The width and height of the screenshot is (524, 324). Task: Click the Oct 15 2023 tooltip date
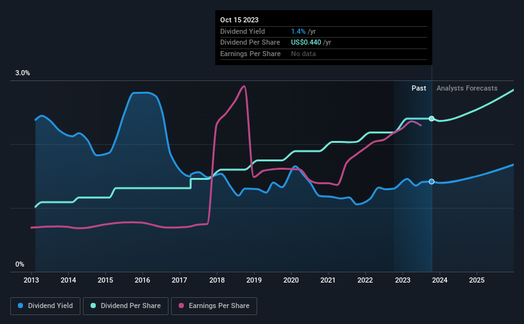[239, 20]
